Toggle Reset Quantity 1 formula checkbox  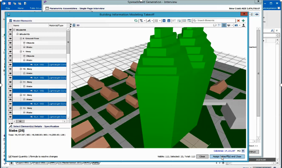[x=10, y=157]
